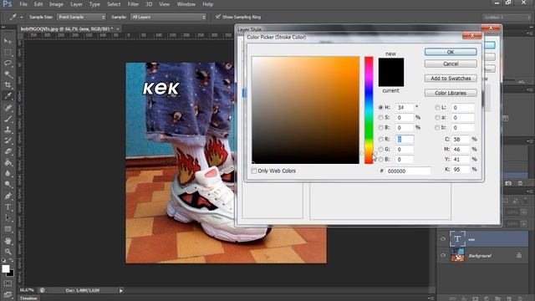The width and height of the screenshot is (535, 301).
Task: Select the Horizontal Type tool
Action: coord(8,207)
